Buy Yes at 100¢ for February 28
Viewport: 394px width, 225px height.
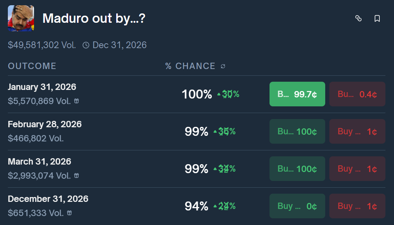(x=297, y=131)
